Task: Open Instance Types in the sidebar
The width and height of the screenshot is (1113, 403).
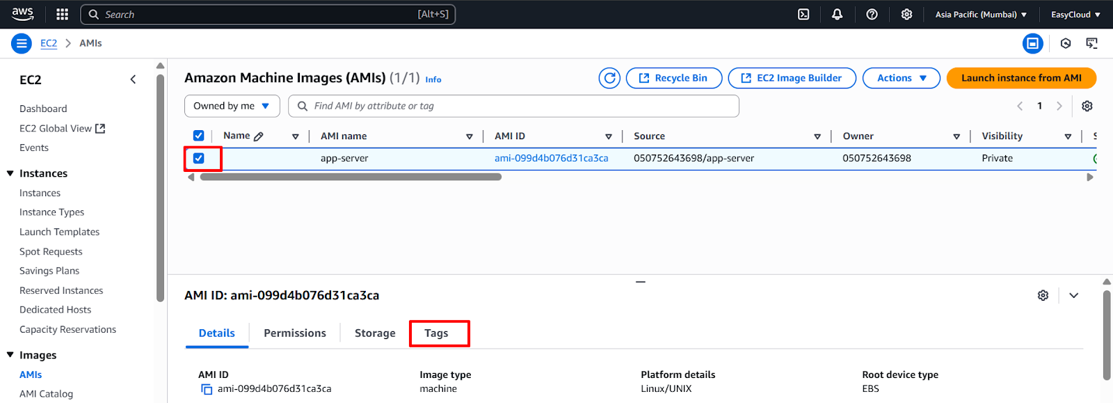Action: [x=51, y=212]
